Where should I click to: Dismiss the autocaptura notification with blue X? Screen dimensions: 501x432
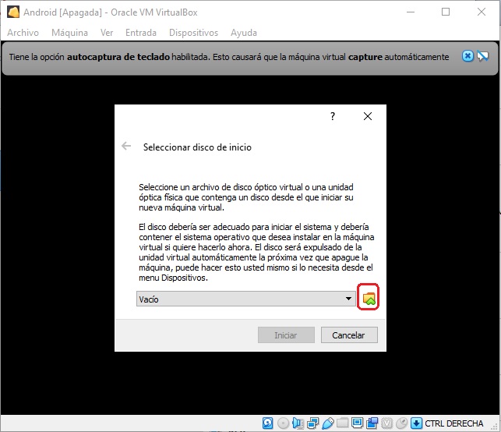467,56
